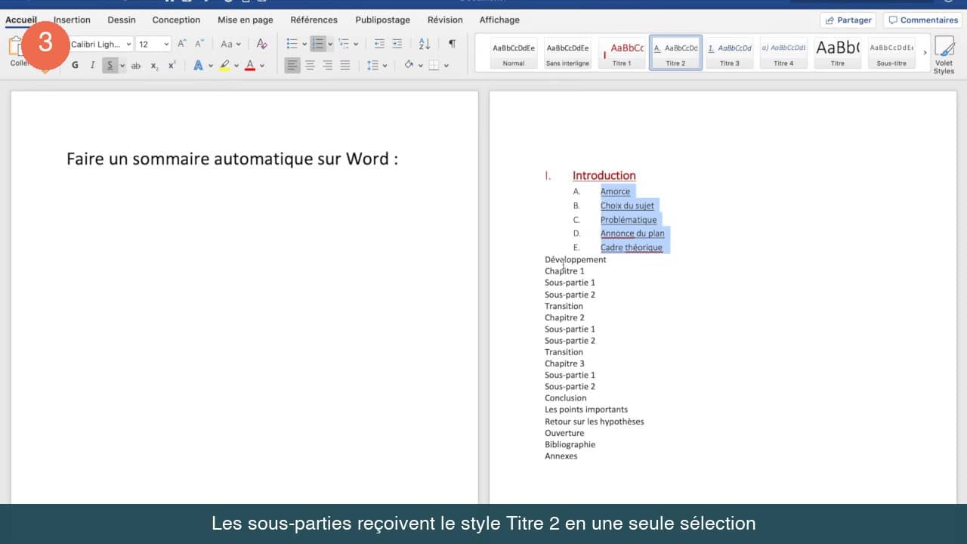The image size is (967, 544).
Task: Increase font size with the larger A icon
Action: coord(182,44)
